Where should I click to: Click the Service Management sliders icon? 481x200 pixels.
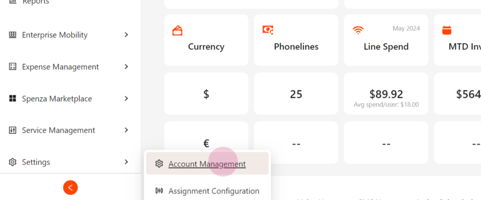tap(13, 130)
